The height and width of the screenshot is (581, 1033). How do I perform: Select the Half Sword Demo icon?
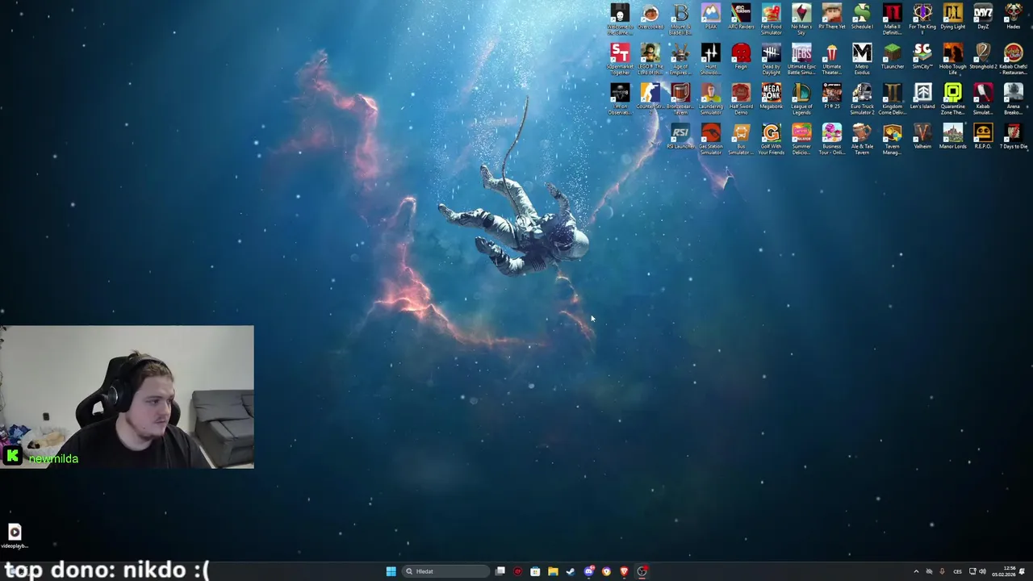pos(741,98)
